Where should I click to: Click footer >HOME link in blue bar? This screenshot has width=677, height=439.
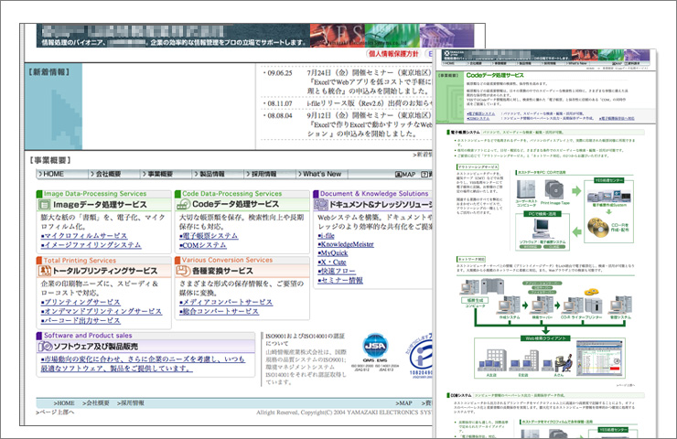point(64,402)
